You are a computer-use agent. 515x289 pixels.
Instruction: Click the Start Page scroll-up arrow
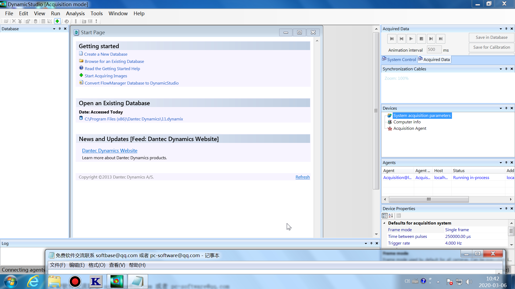pyautogui.click(x=317, y=41)
